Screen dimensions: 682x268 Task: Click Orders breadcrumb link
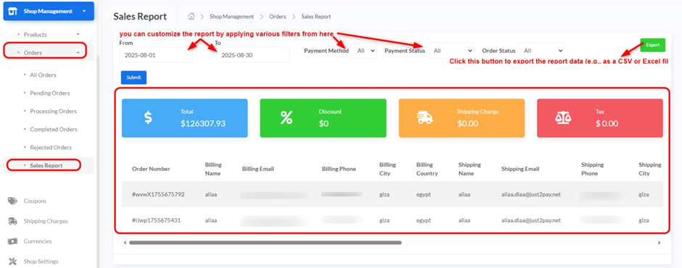point(277,17)
